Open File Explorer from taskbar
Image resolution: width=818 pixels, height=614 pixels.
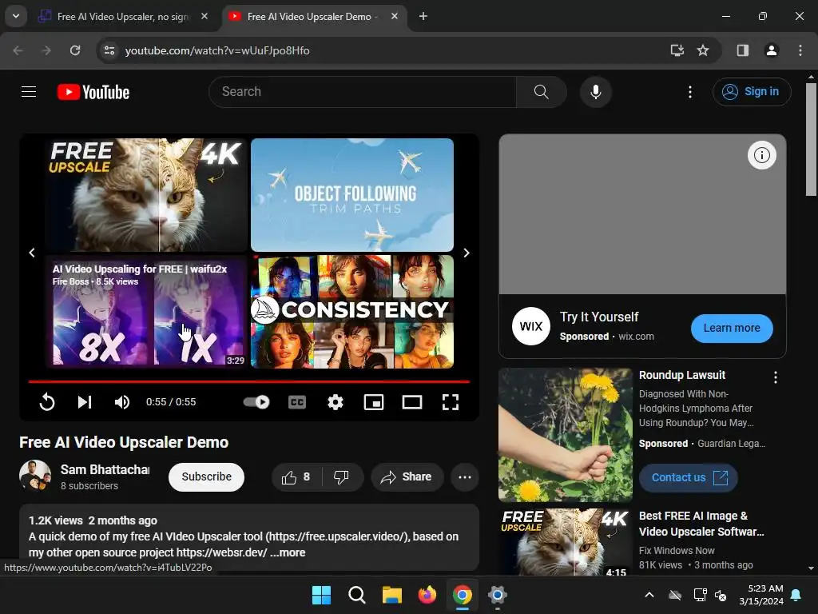391,595
